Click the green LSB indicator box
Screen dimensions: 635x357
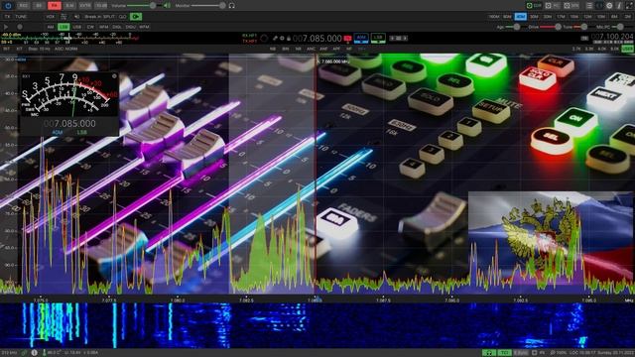378,38
